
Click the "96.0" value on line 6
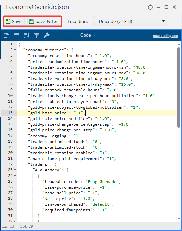coord(140,73)
